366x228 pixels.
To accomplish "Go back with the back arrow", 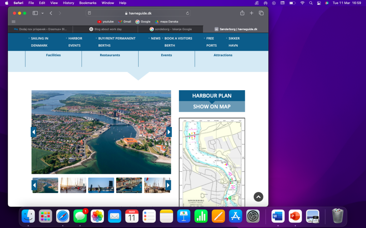I will point(51,13).
